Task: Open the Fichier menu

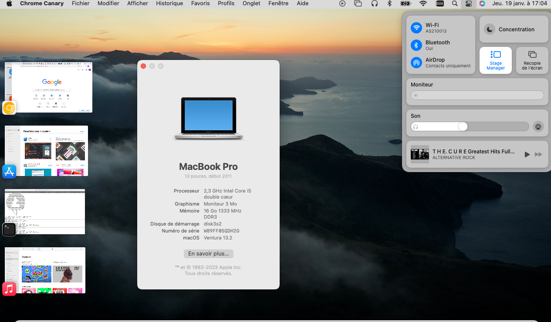Action: [x=81, y=3]
